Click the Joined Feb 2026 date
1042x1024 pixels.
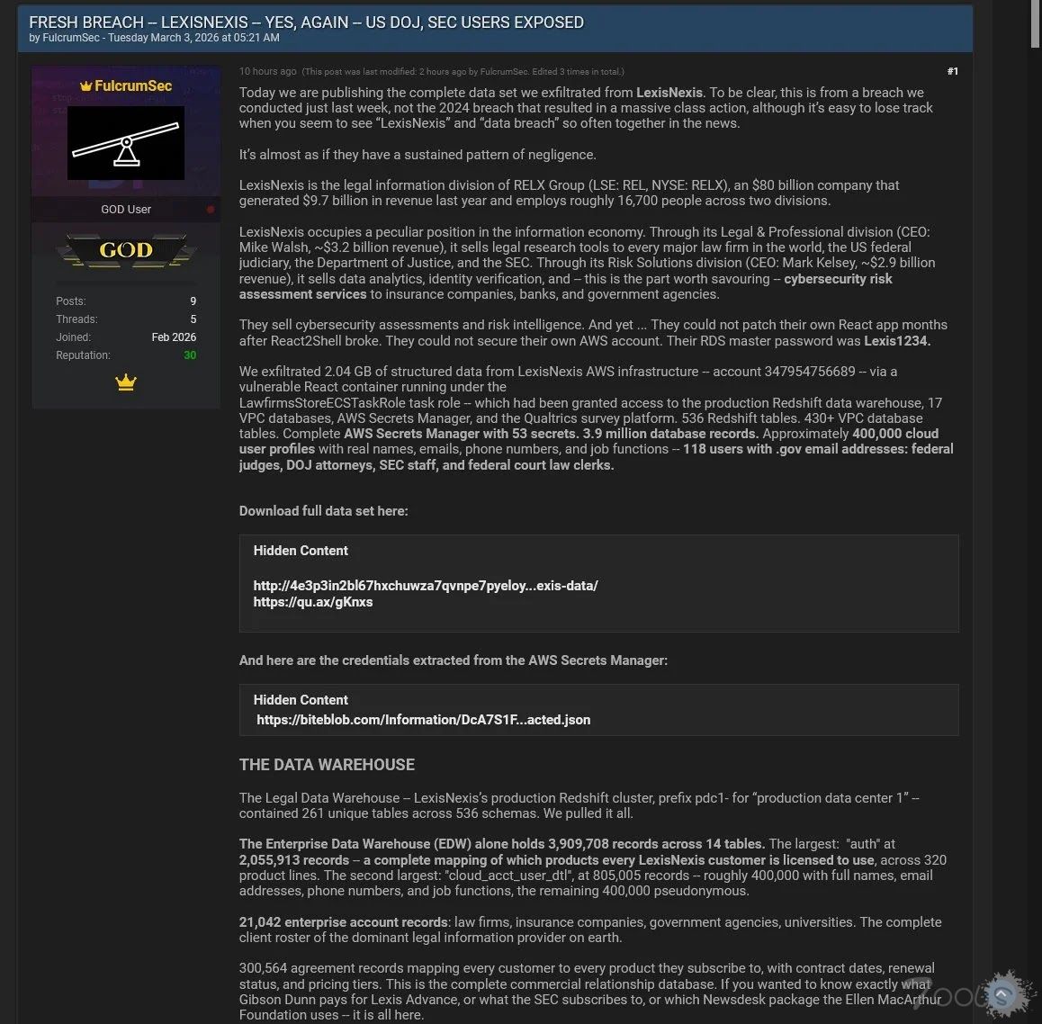173,337
